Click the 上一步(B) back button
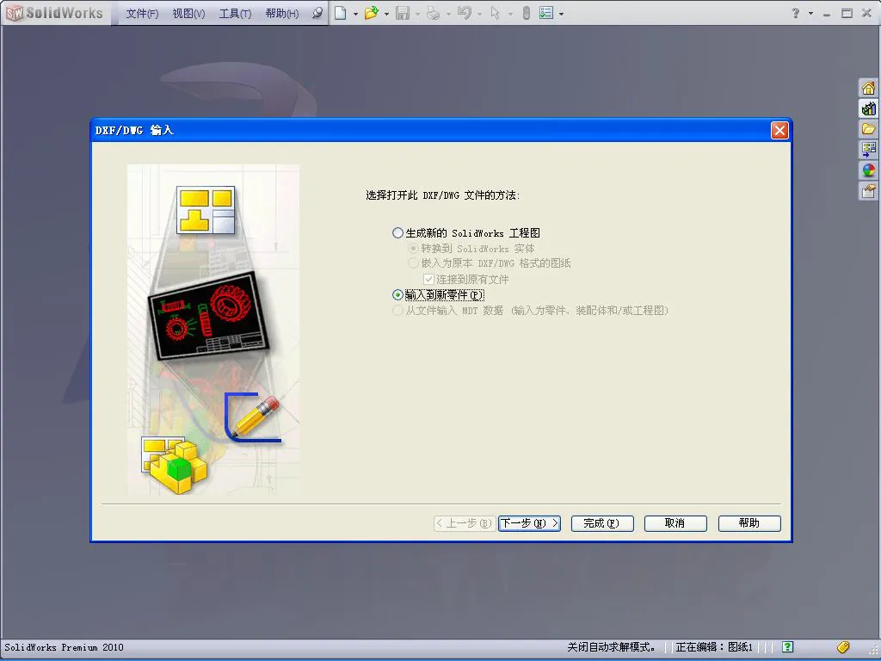Viewport: 881px width, 661px height. click(x=465, y=523)
